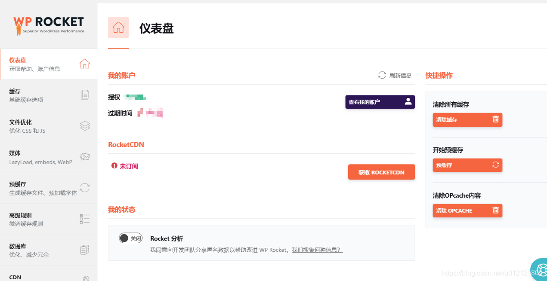Click the globe icon in CDN row
The width and height of the screenshot is (547, 281).
[x=86, y=278]
